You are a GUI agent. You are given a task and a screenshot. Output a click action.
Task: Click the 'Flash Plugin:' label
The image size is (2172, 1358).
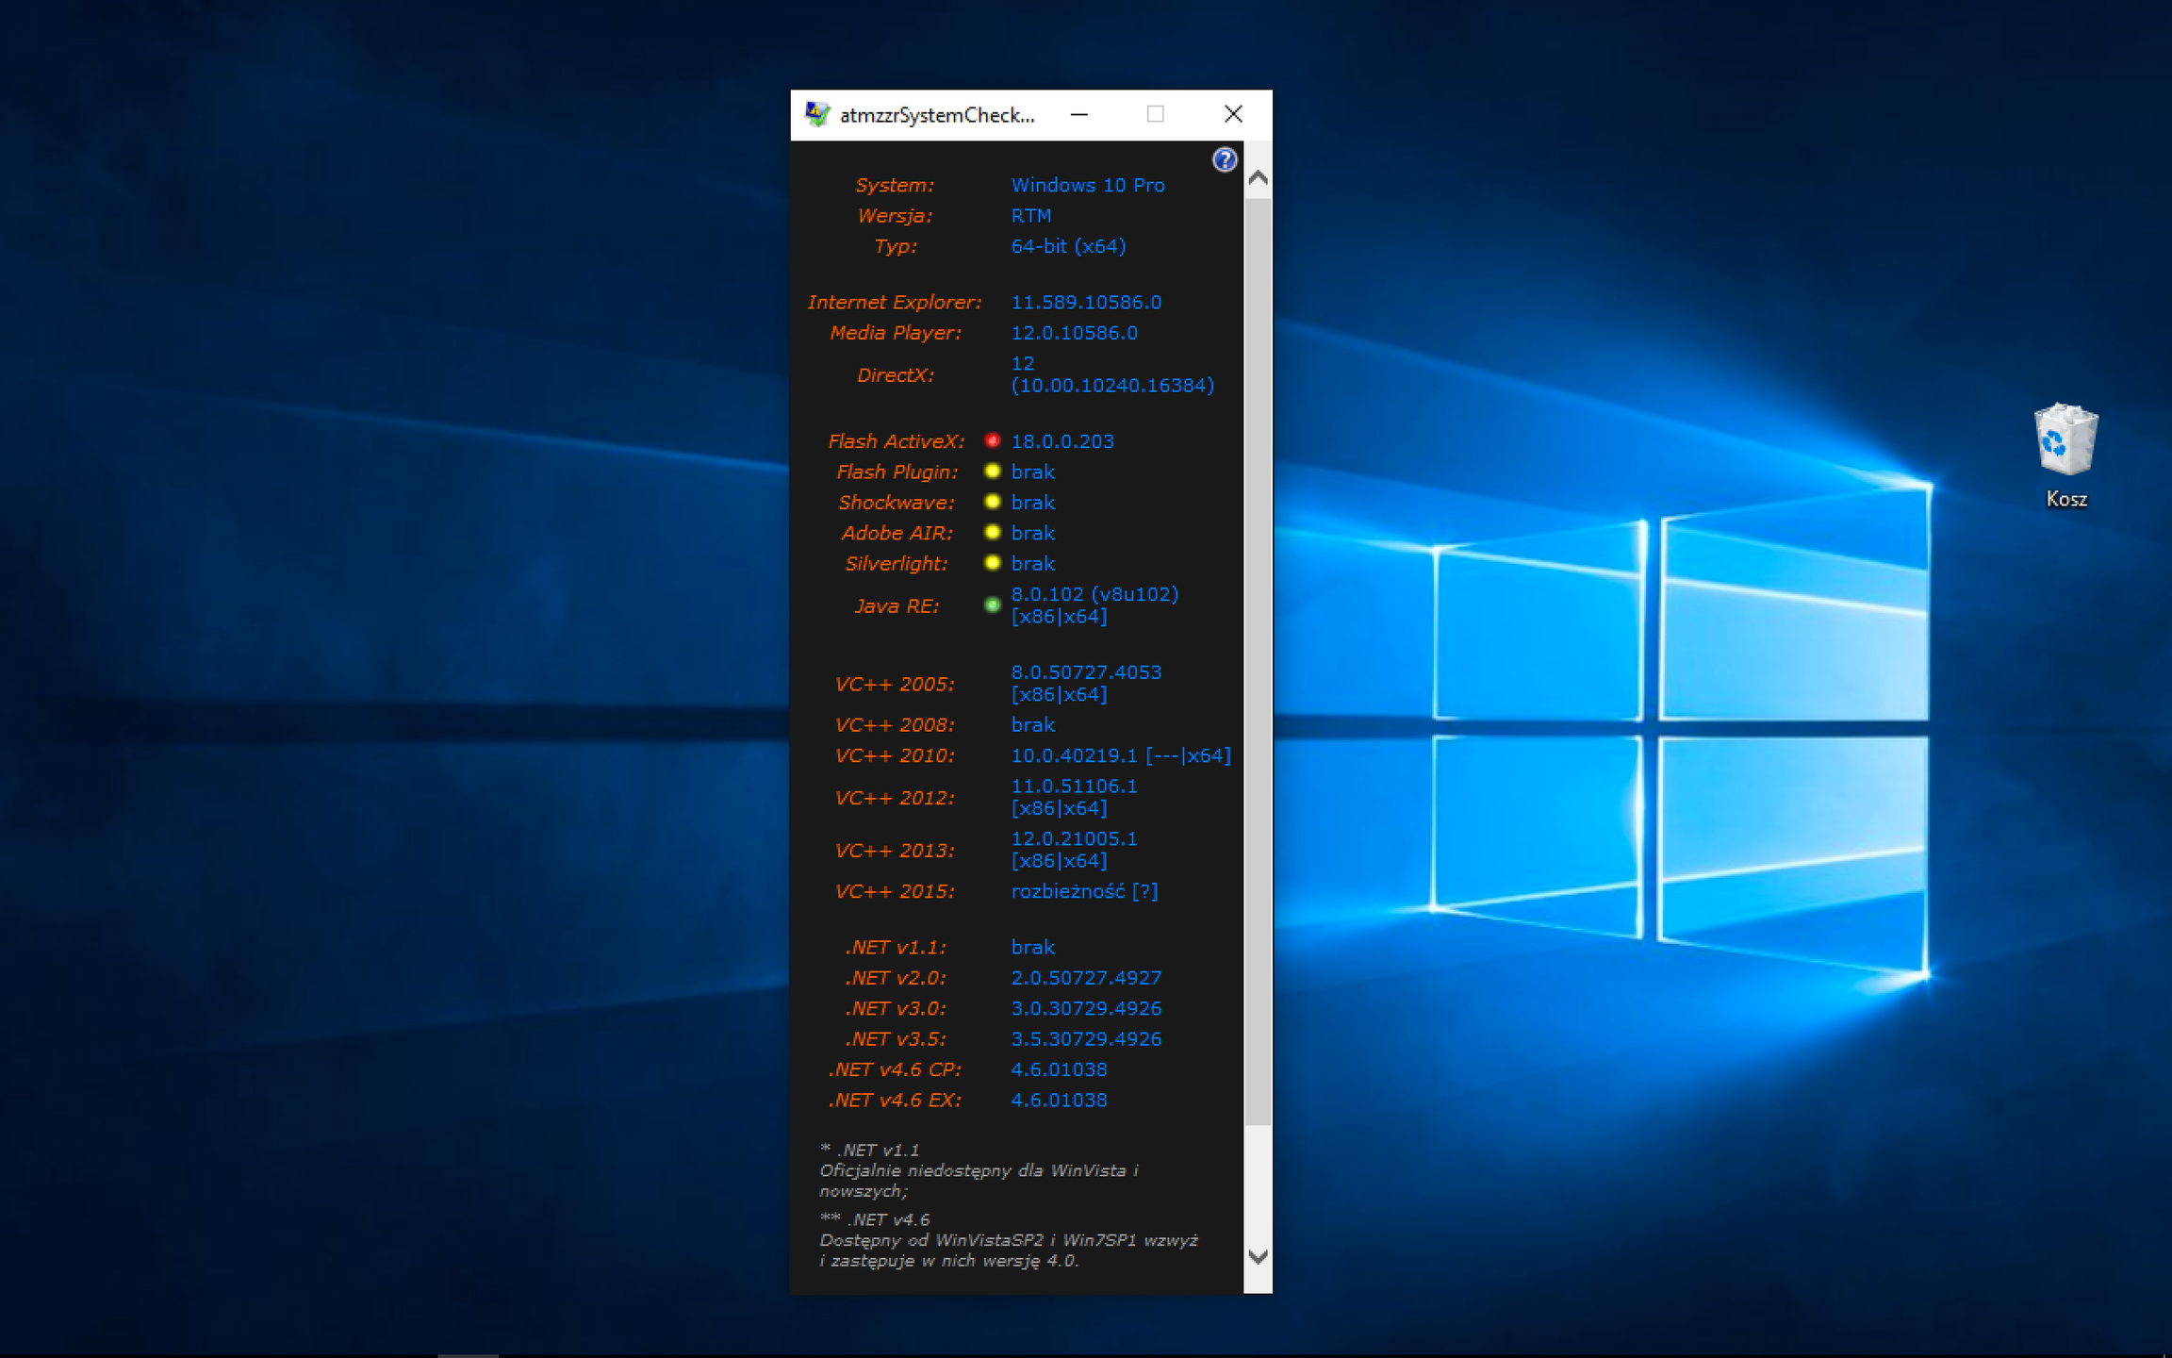coord(897,472)
